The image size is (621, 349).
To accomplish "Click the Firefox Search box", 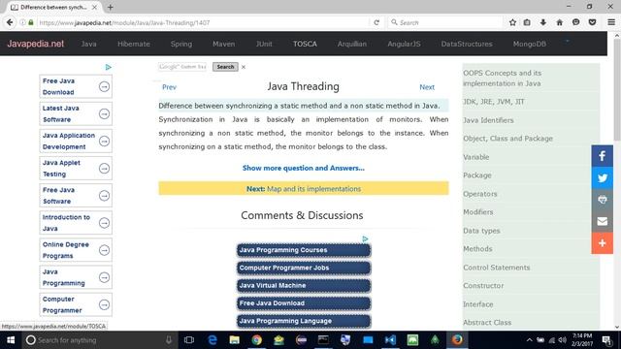I will pyautogui.click(x=445, y=22).
